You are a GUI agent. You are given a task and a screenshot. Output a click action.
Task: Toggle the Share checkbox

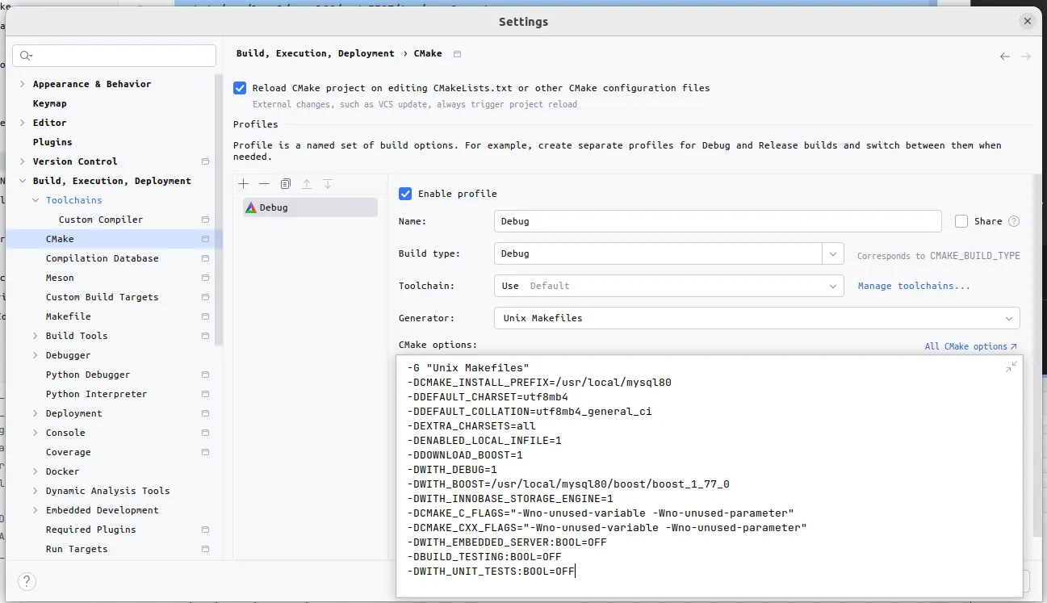click(x=961, y=221)
